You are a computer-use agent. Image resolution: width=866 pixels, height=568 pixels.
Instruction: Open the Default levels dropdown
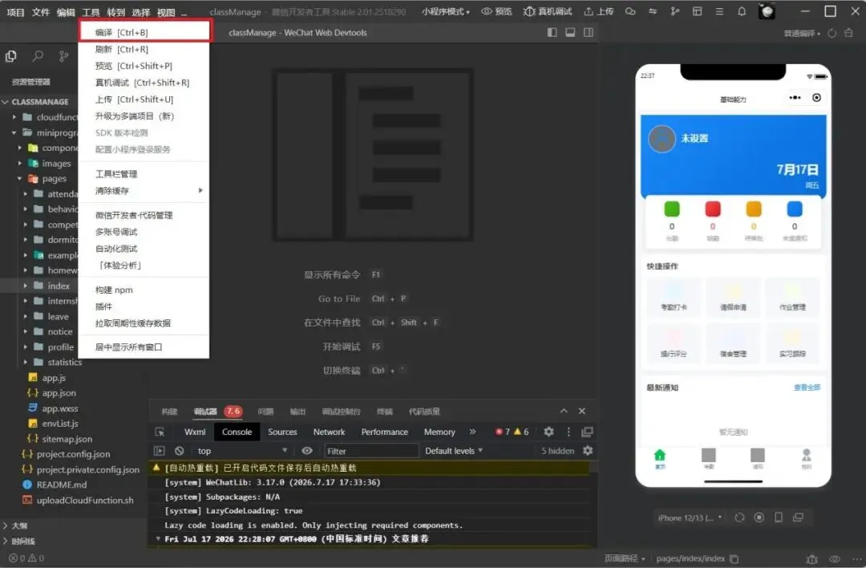(x=454, y=451)
